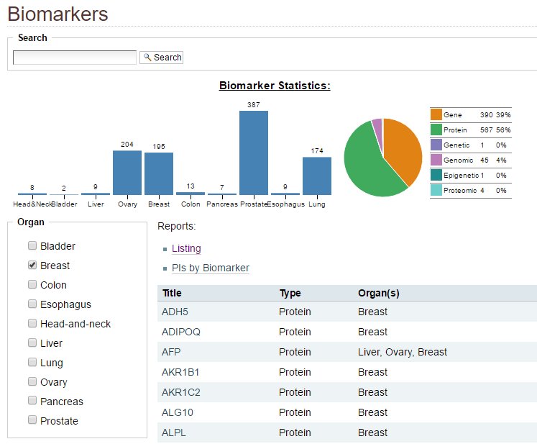
Task: Click the Breast bar showing 195
Action: click(159, 174)
